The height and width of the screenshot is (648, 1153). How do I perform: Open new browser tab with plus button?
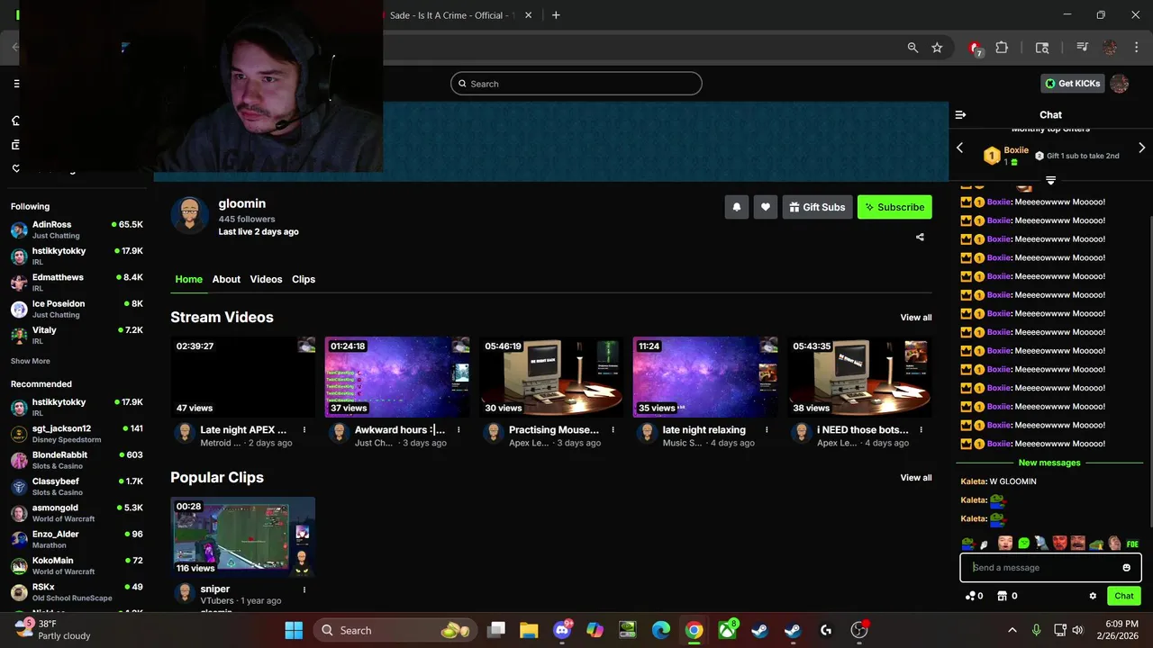pos(556,15)
